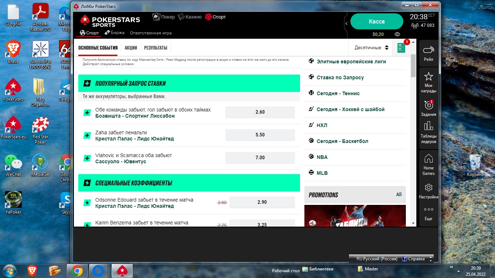Image resolution: width=495 pixels, height=278 pixels.
Task: Open the NBA link
Action: (322, 157)
